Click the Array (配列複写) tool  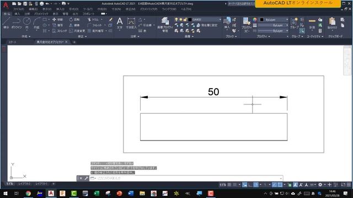tap(96, 31)
